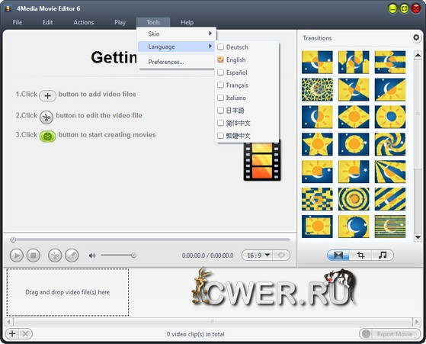The image size is (426, 344).
Task: Click timeline scroll left arrow
Action: [8, 322]
